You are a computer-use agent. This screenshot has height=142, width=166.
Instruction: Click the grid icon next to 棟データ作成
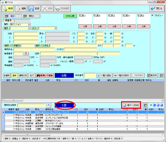pos(145,105)
